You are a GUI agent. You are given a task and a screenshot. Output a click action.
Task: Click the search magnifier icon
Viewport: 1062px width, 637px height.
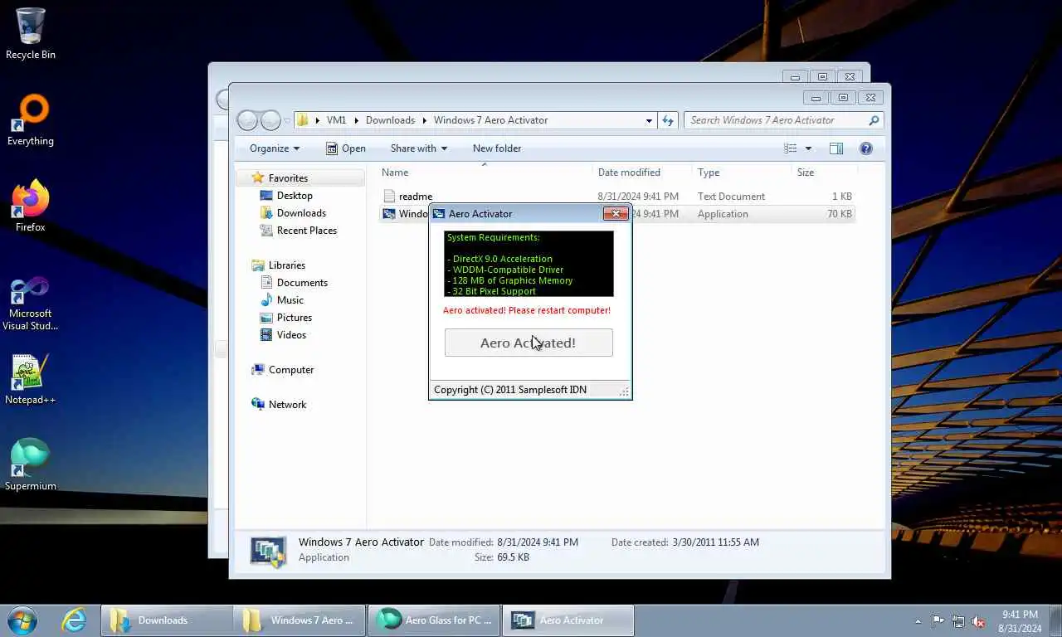pos(874,120)
